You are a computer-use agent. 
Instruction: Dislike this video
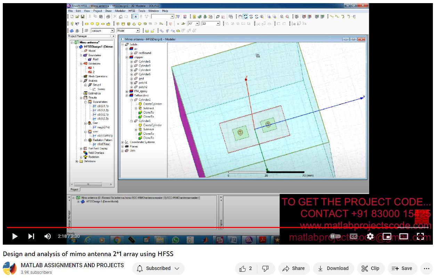tap(265, 268)
